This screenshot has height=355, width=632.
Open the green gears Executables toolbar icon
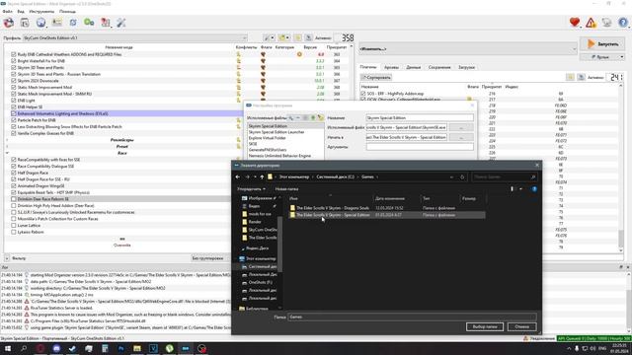[89, 23]
